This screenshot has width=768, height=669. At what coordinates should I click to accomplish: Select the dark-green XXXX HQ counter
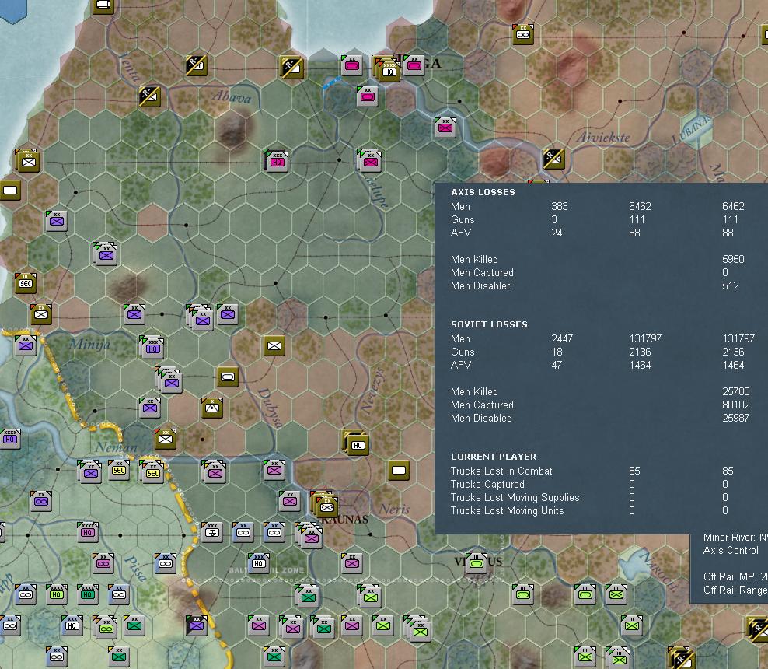tap(88, 594)
